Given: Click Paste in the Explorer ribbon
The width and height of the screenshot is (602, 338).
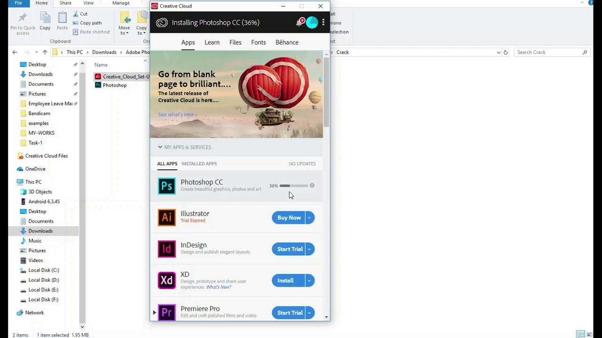Looking at the screenshot, I should pyautogui.click(x=62, y=22).
